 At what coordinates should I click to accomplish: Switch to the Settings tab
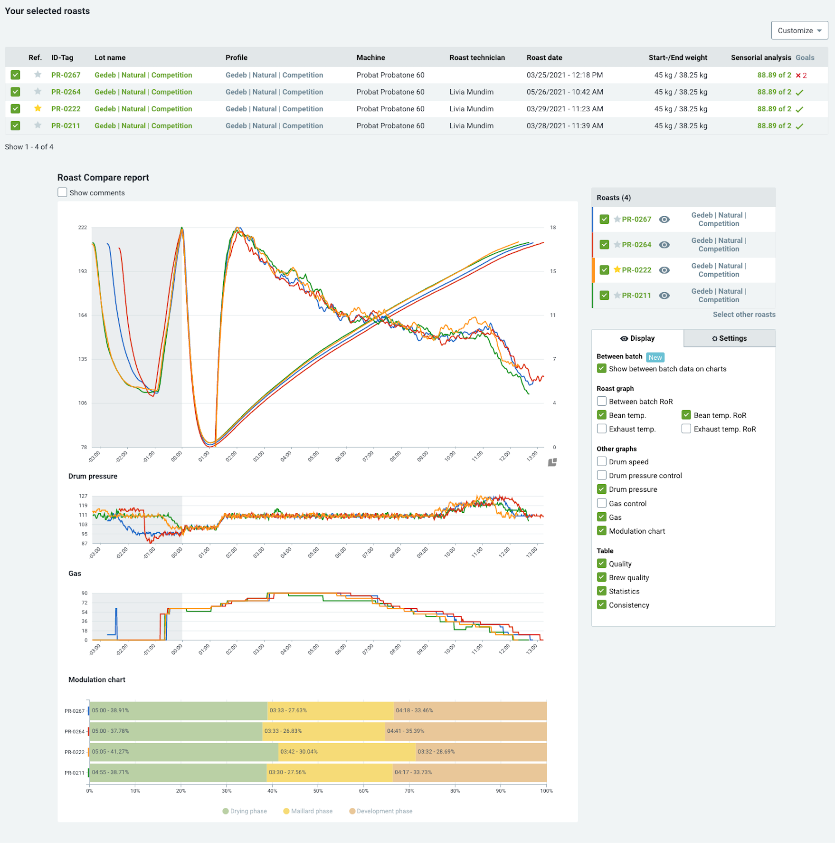(730, 338)
